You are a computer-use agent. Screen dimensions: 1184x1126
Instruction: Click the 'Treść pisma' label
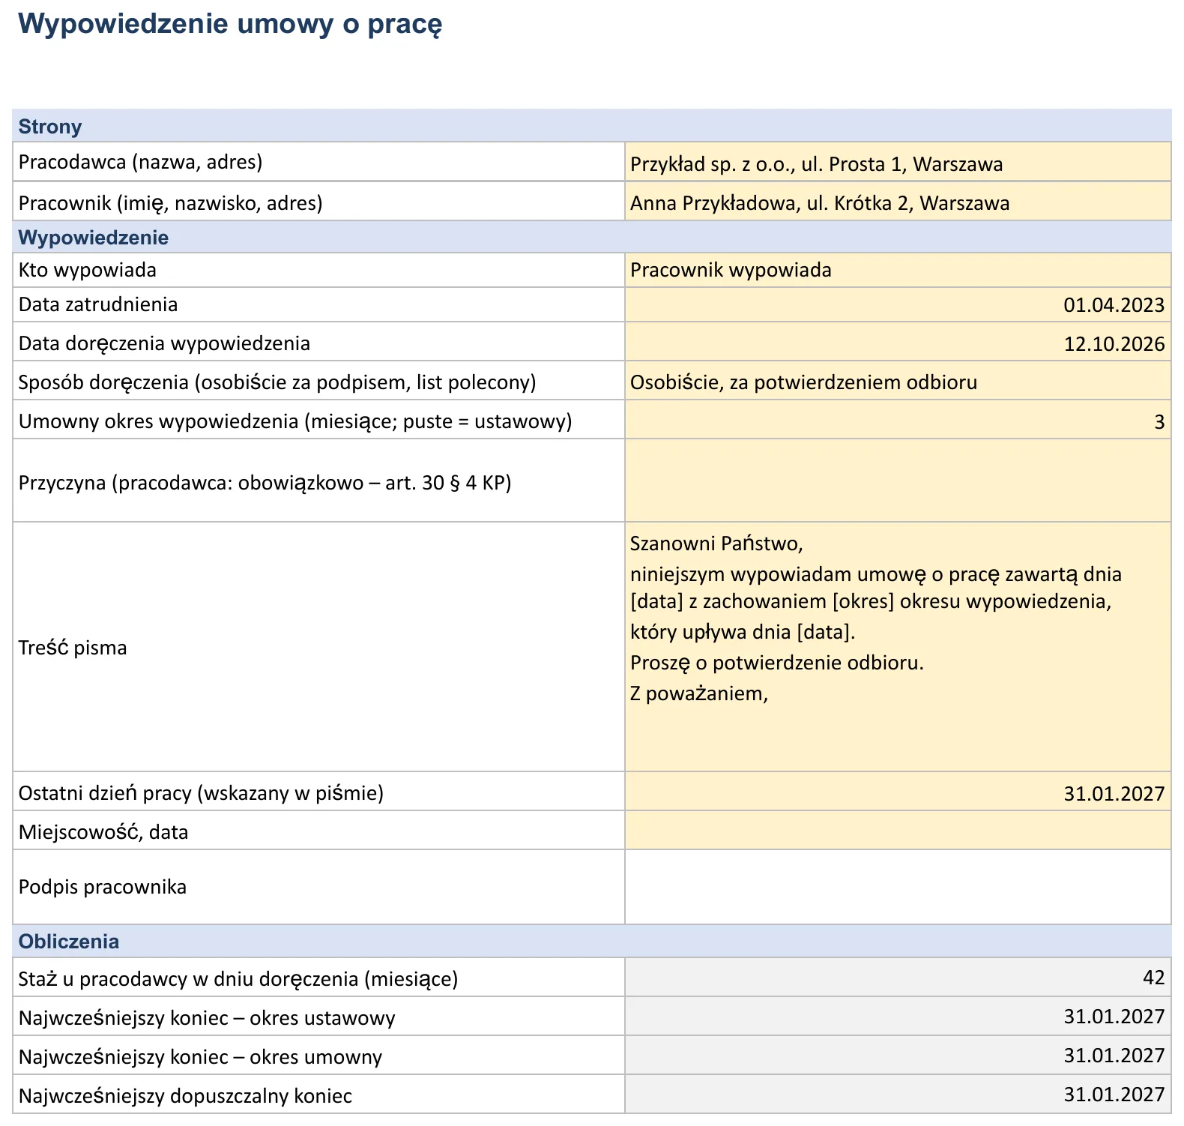click(x=73, y=648)
